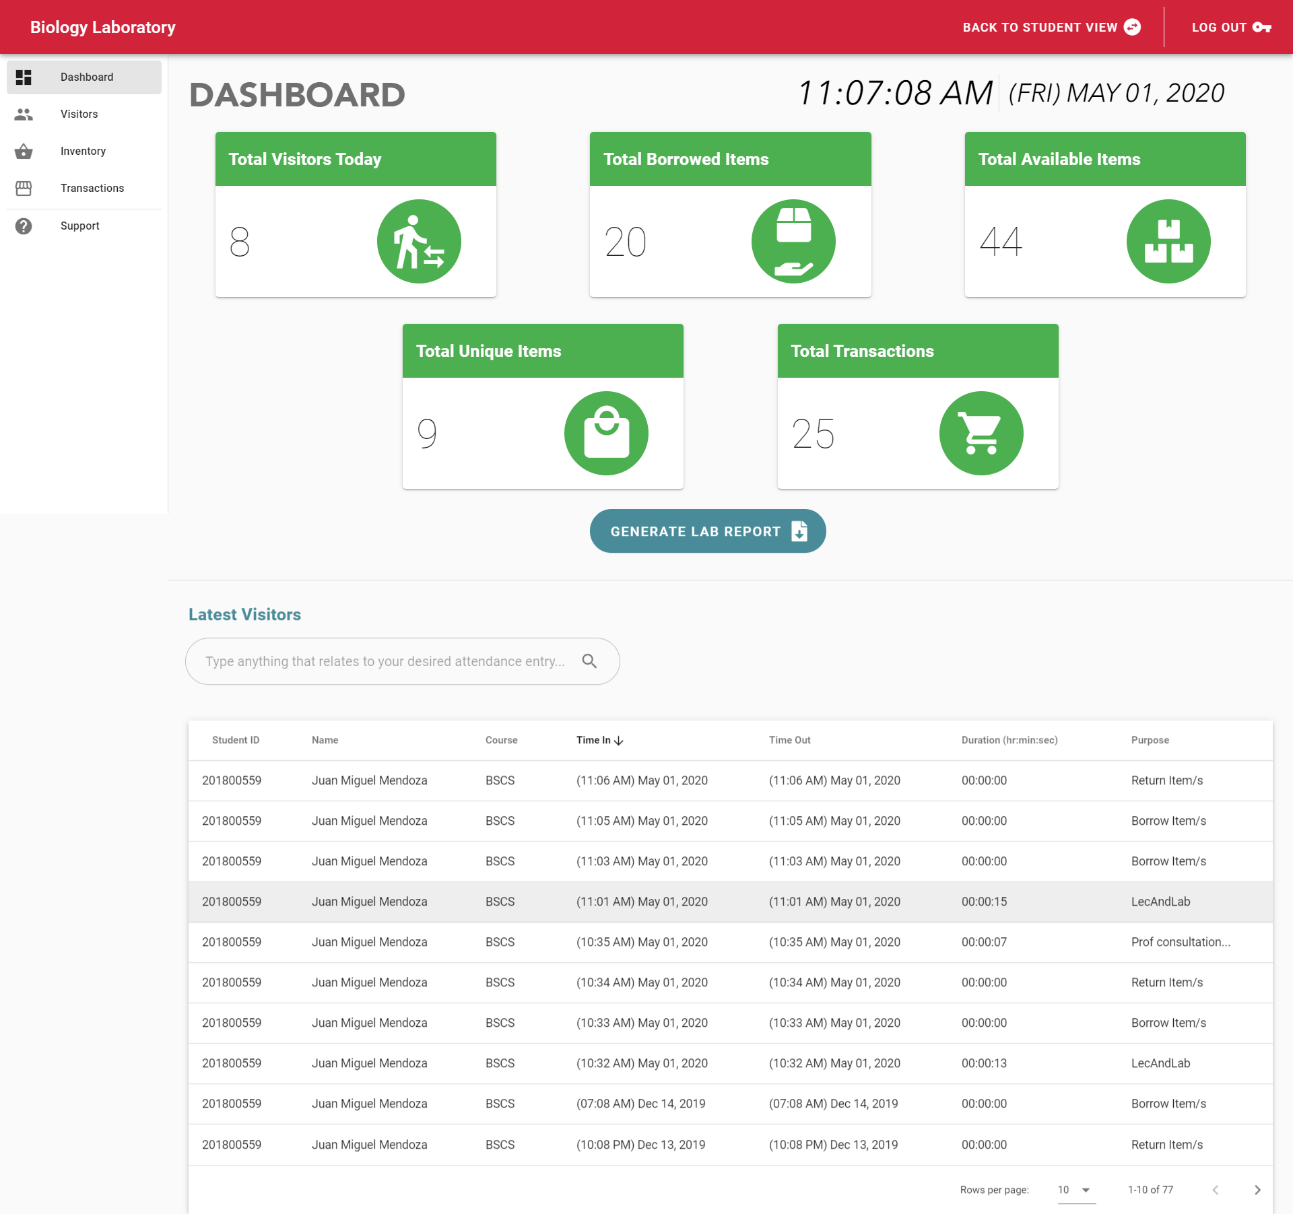
Task: Click the box-in-hand icon in Total Borrowed Items
Action: pos(793,242)
